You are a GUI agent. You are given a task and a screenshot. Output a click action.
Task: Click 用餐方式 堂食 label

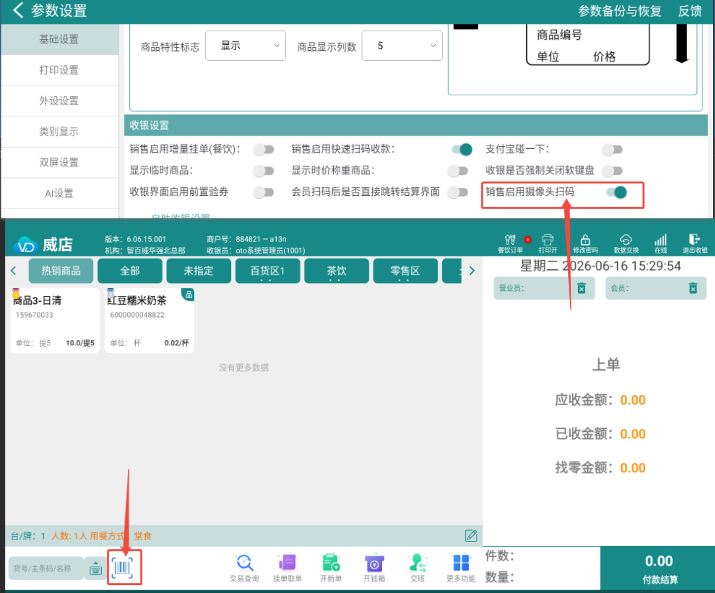pyautogui.click(x=120, y=536)
